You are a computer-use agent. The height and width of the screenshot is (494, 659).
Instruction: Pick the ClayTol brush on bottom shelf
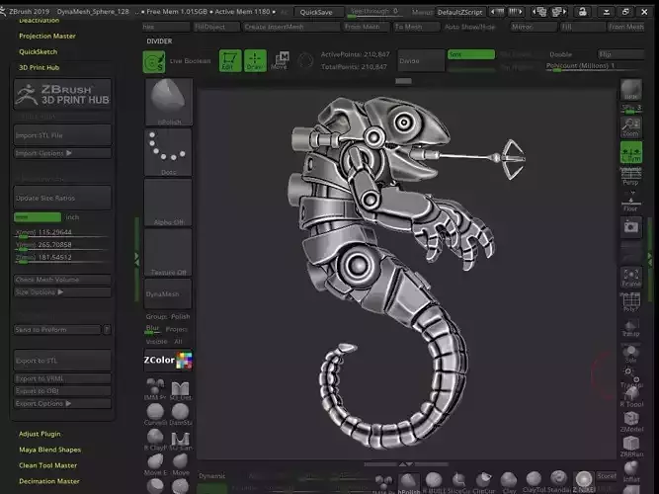[x=534, y=483]
